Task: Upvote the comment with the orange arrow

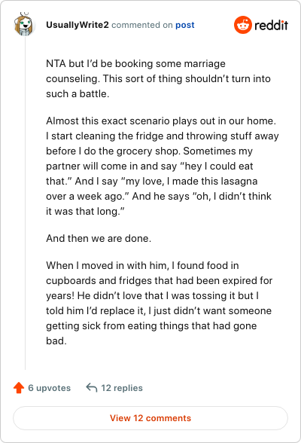Action: click(19, 387)
